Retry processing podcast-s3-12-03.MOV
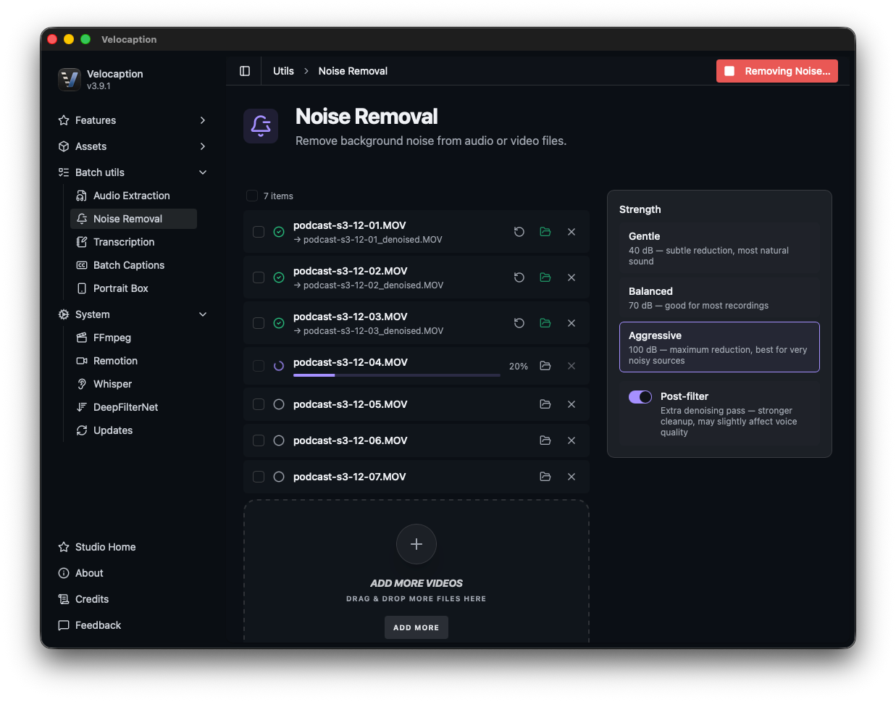Screen dimensions: 896x702 click(x=519, y=323)
